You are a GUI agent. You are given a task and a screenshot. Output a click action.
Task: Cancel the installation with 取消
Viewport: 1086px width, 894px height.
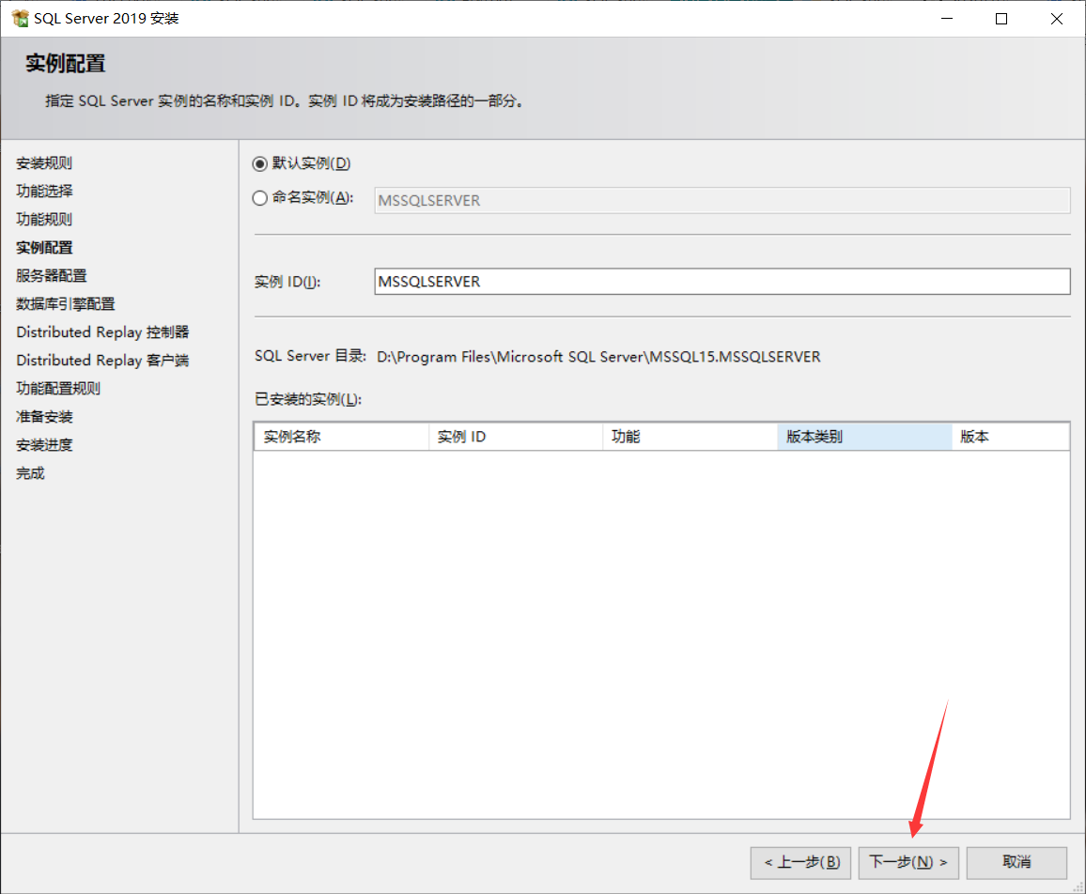pyautogui.click(x=1016, y=862)
